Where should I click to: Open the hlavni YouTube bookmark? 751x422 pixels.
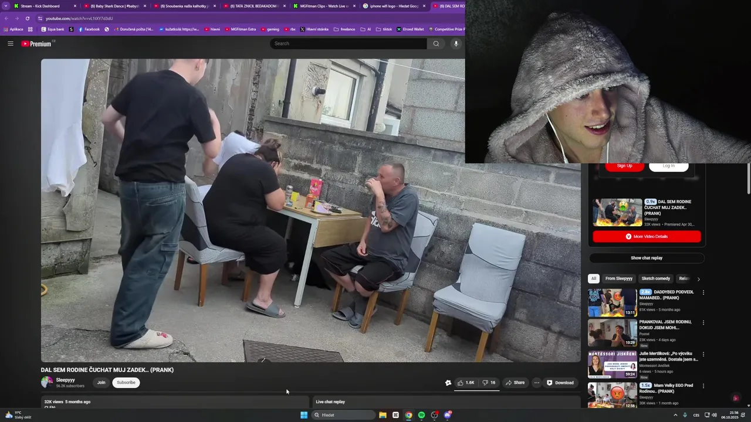(x=212, y=29)
